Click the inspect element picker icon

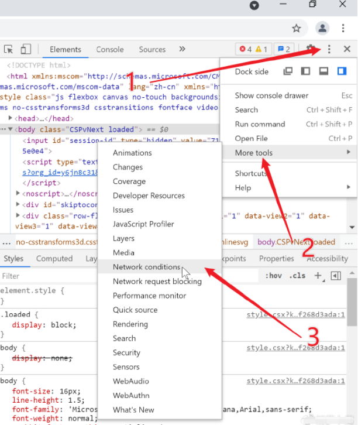[9, 50]
